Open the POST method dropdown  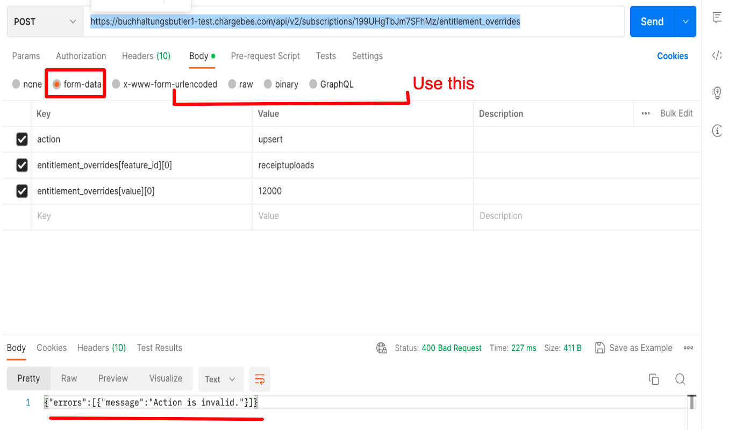[x=45, y=21]
